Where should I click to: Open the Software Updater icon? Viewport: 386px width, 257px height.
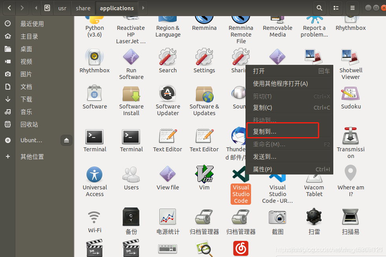click(x=168, y=93)
